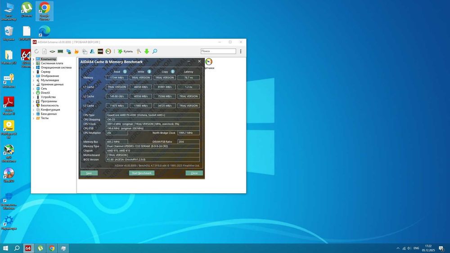This screenshot has width=450, height=253.
Task: Expand the Отображение tree node
Action: click(x=33, y=76)
